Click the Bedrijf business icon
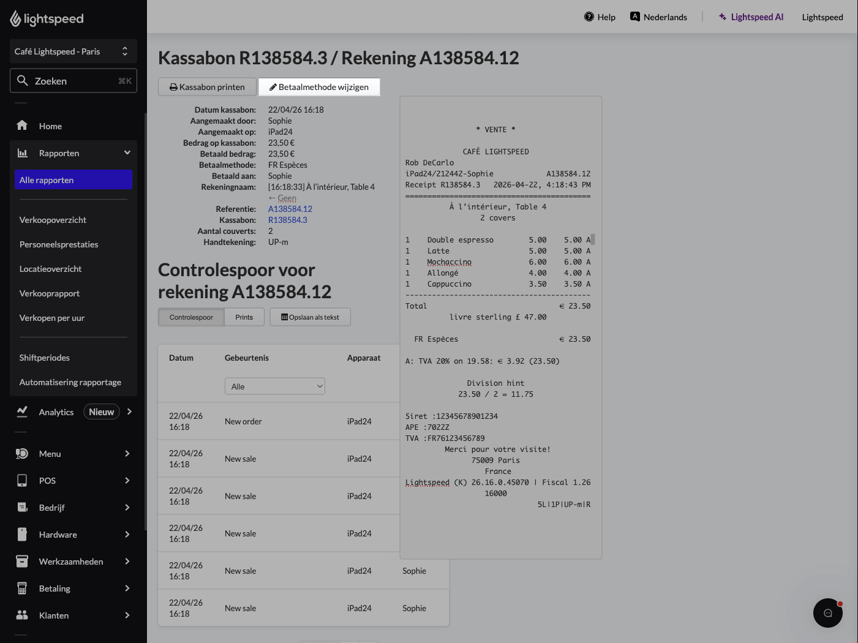The width and height of the screenshot is (858, 643). 22,508
